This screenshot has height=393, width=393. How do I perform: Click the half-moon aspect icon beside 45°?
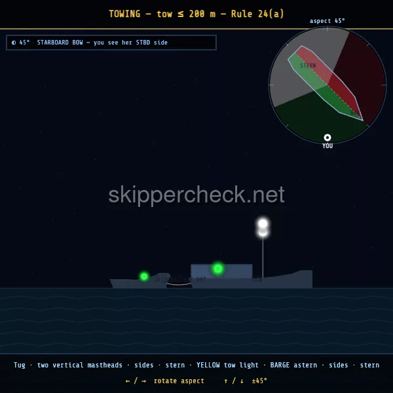click(14, 43)
